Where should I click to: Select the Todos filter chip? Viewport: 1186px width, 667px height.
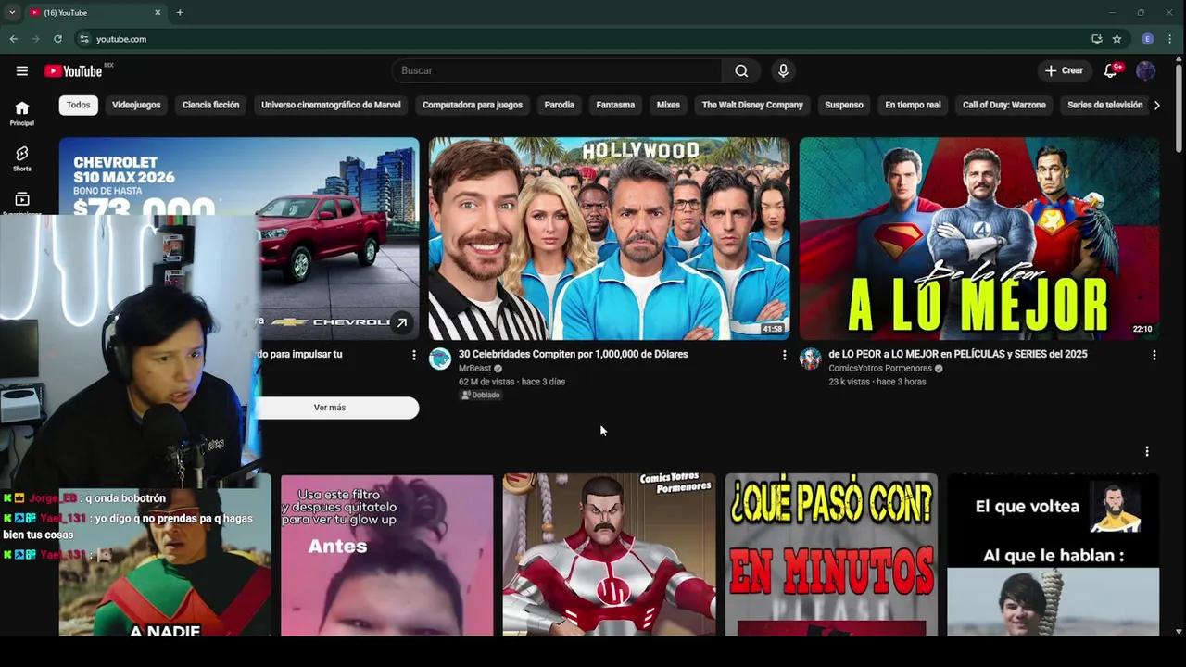(79, 105)
